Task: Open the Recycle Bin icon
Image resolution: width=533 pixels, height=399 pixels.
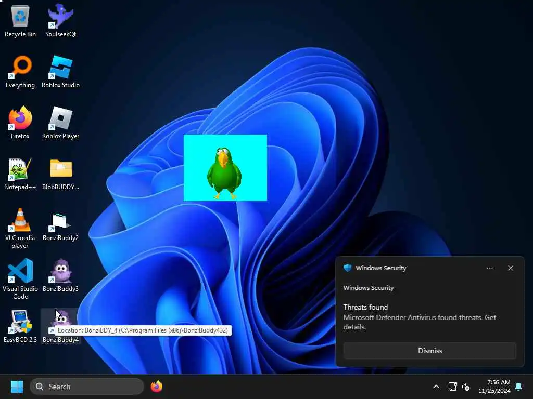Action: pos(20,21)
